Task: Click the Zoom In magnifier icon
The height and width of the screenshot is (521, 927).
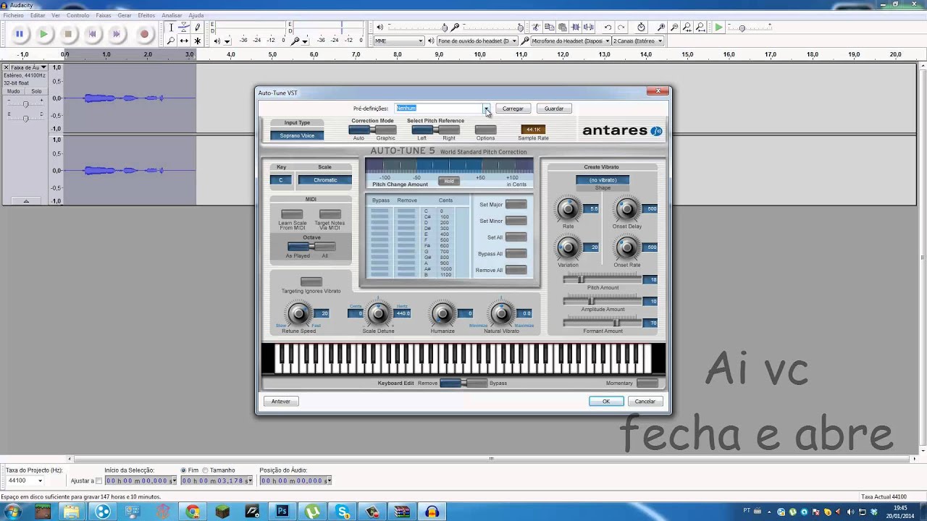Action: click(661, 27)
